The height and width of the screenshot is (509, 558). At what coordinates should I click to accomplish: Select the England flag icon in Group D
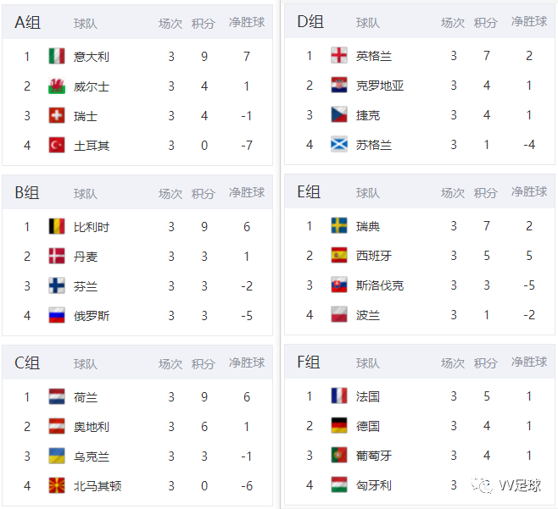tap(339, 55)
